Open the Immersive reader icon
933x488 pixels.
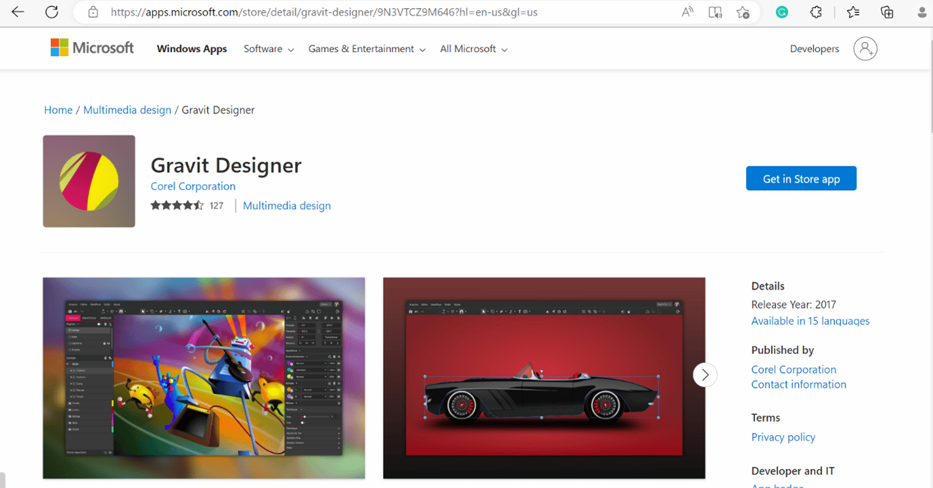715,12
